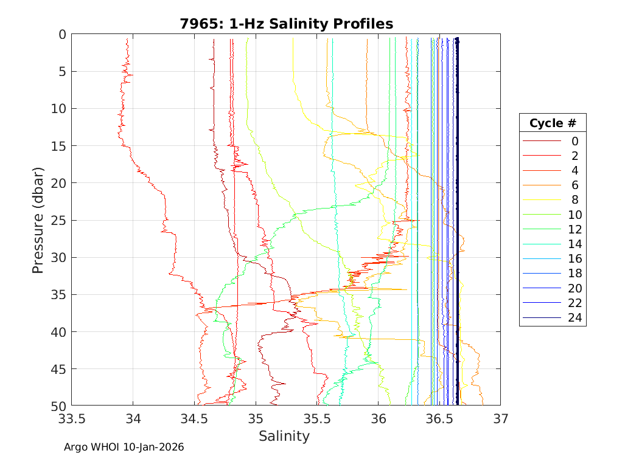Click the 'Cycle #' legend header
Viewport: 639px width, 456px height.
tap(553, 123)
